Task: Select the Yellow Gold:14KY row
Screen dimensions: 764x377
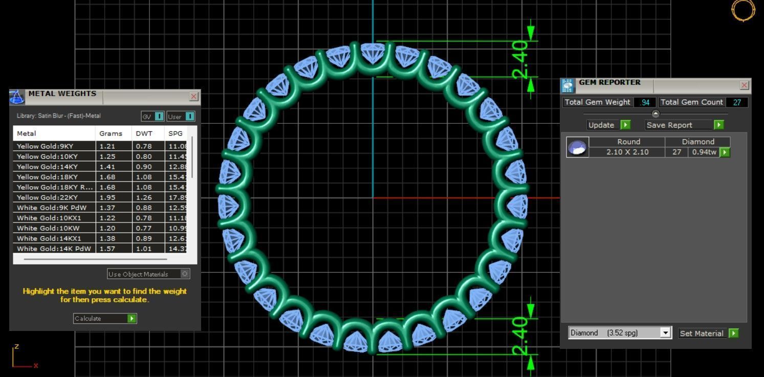Action: click(100, 167)
